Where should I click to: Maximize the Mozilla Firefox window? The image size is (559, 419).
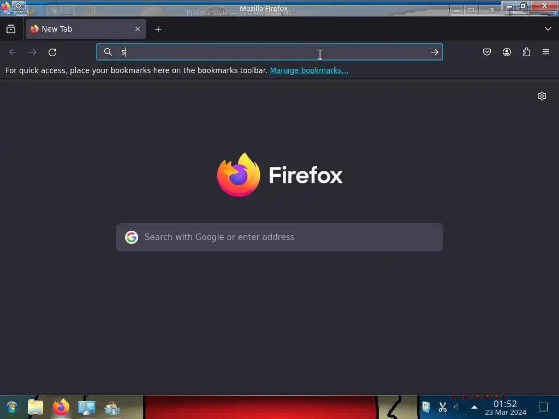[x=524, y=5]
